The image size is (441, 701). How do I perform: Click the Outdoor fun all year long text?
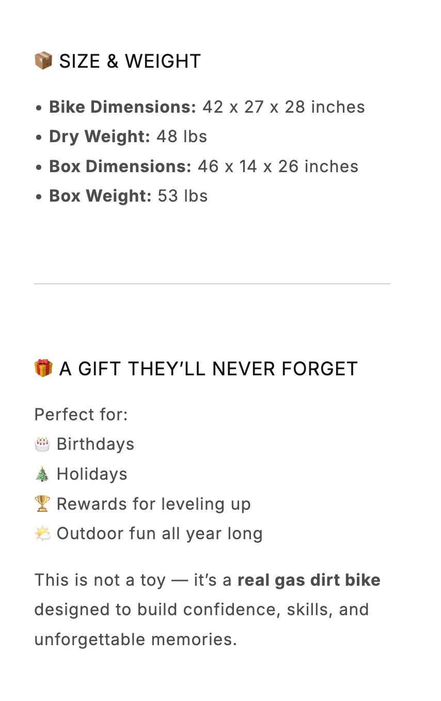[160, 533]
